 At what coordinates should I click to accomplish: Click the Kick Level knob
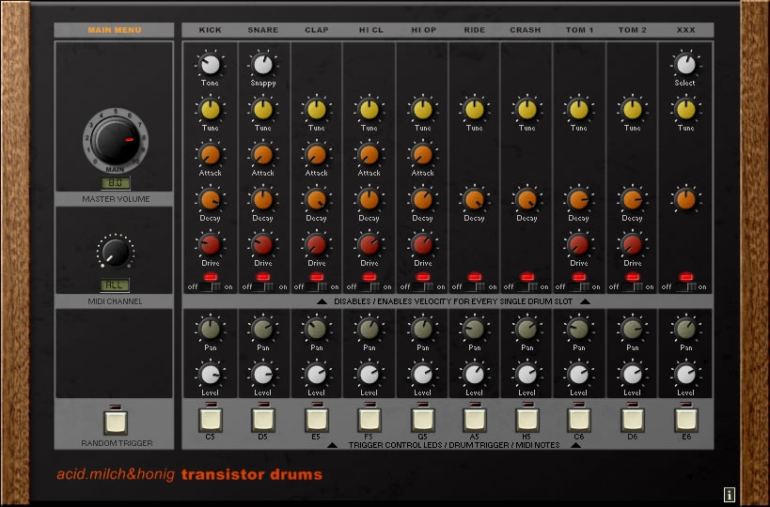coord(211,374)
